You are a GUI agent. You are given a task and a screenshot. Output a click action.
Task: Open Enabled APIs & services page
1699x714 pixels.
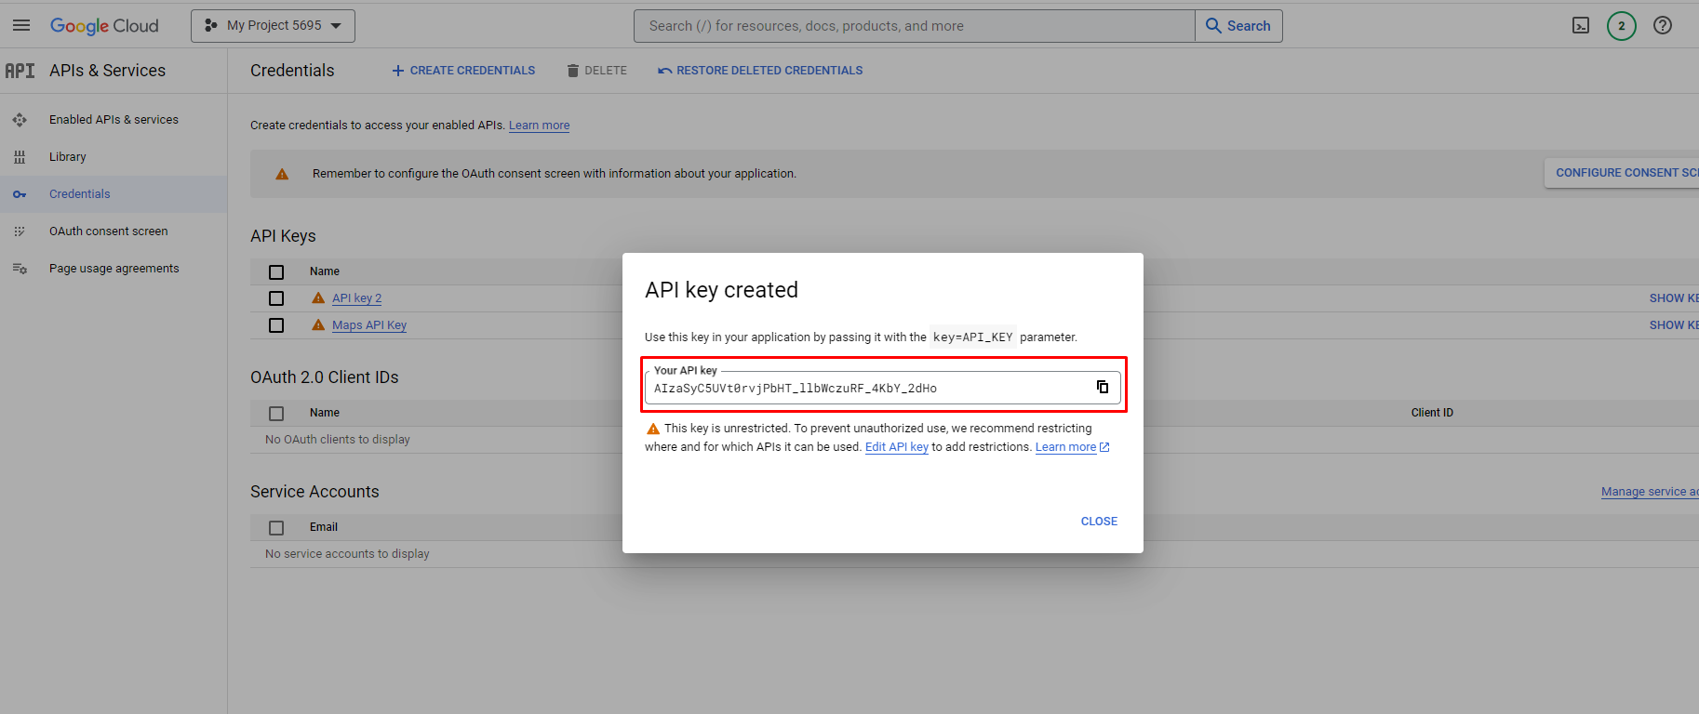(x=114, y=120)
